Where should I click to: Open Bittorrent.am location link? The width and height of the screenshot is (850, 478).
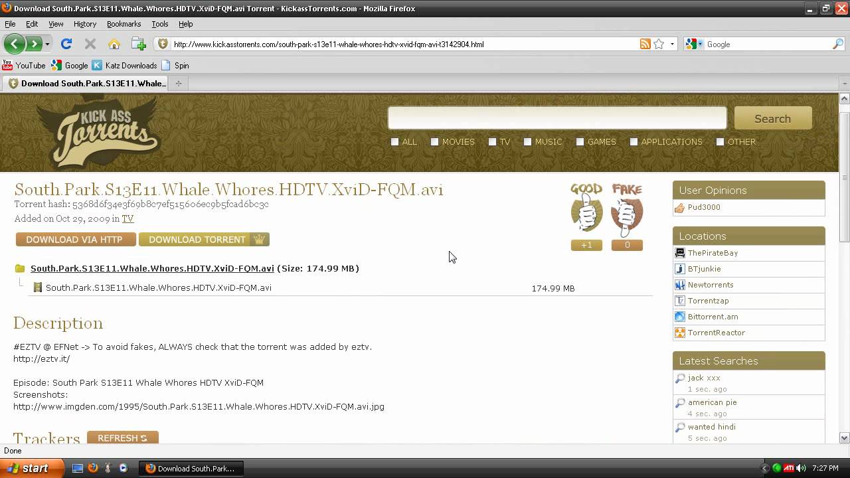tap(713, 317)
